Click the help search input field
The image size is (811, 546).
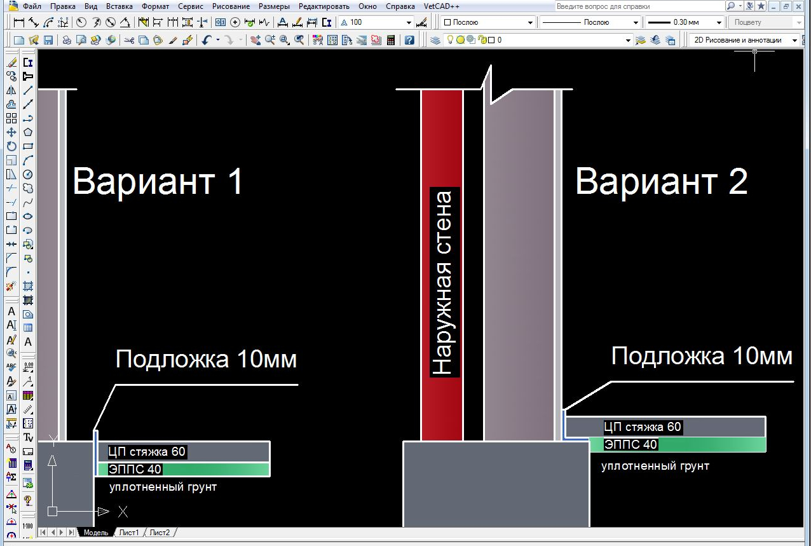[x=639, y=6]
